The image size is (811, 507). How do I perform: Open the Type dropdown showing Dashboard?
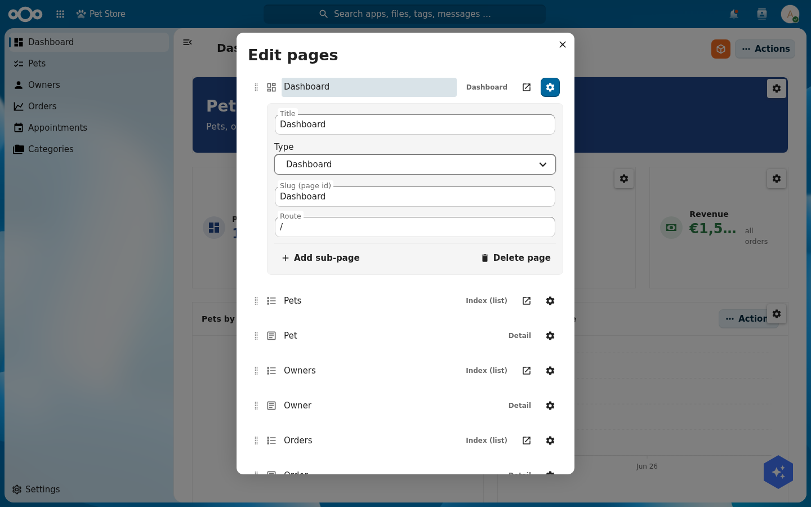[415, 164]
